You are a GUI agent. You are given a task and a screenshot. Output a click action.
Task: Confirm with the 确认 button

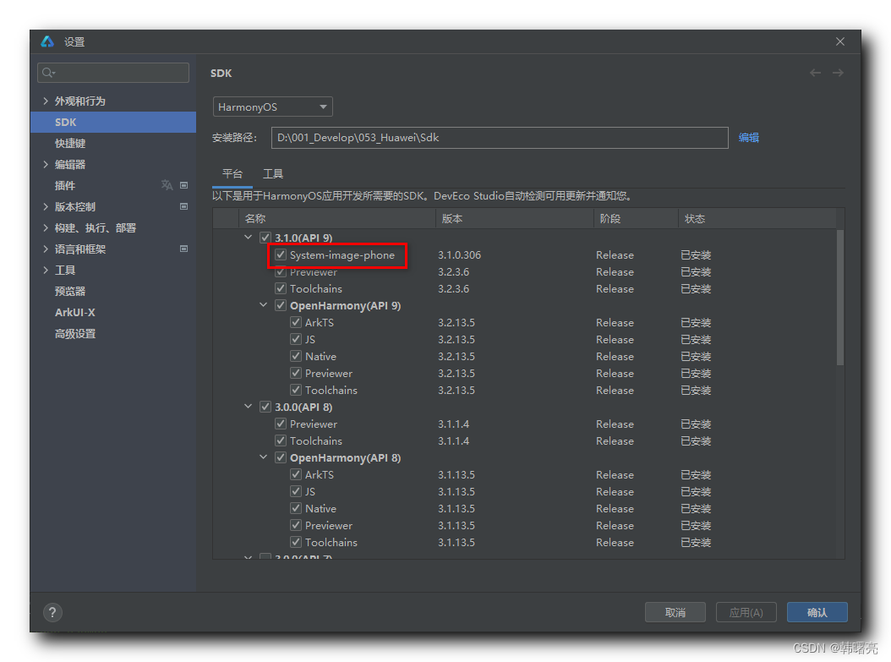pyautogui.click(x=817, y=613)
